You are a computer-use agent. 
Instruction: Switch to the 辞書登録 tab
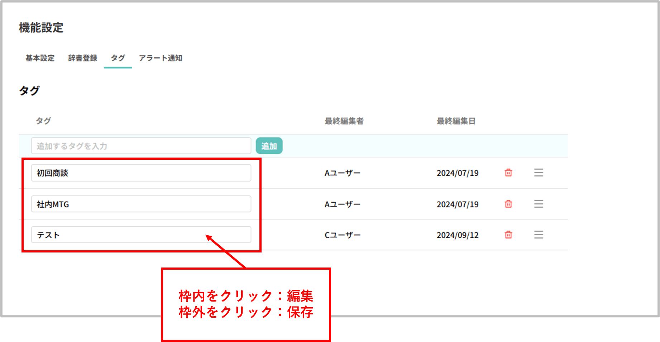[82, 58]
